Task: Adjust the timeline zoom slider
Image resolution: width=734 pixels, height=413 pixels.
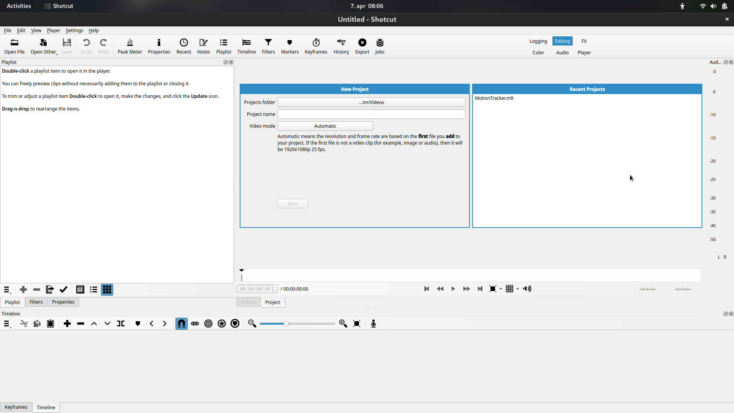Action: click(287, 323)
